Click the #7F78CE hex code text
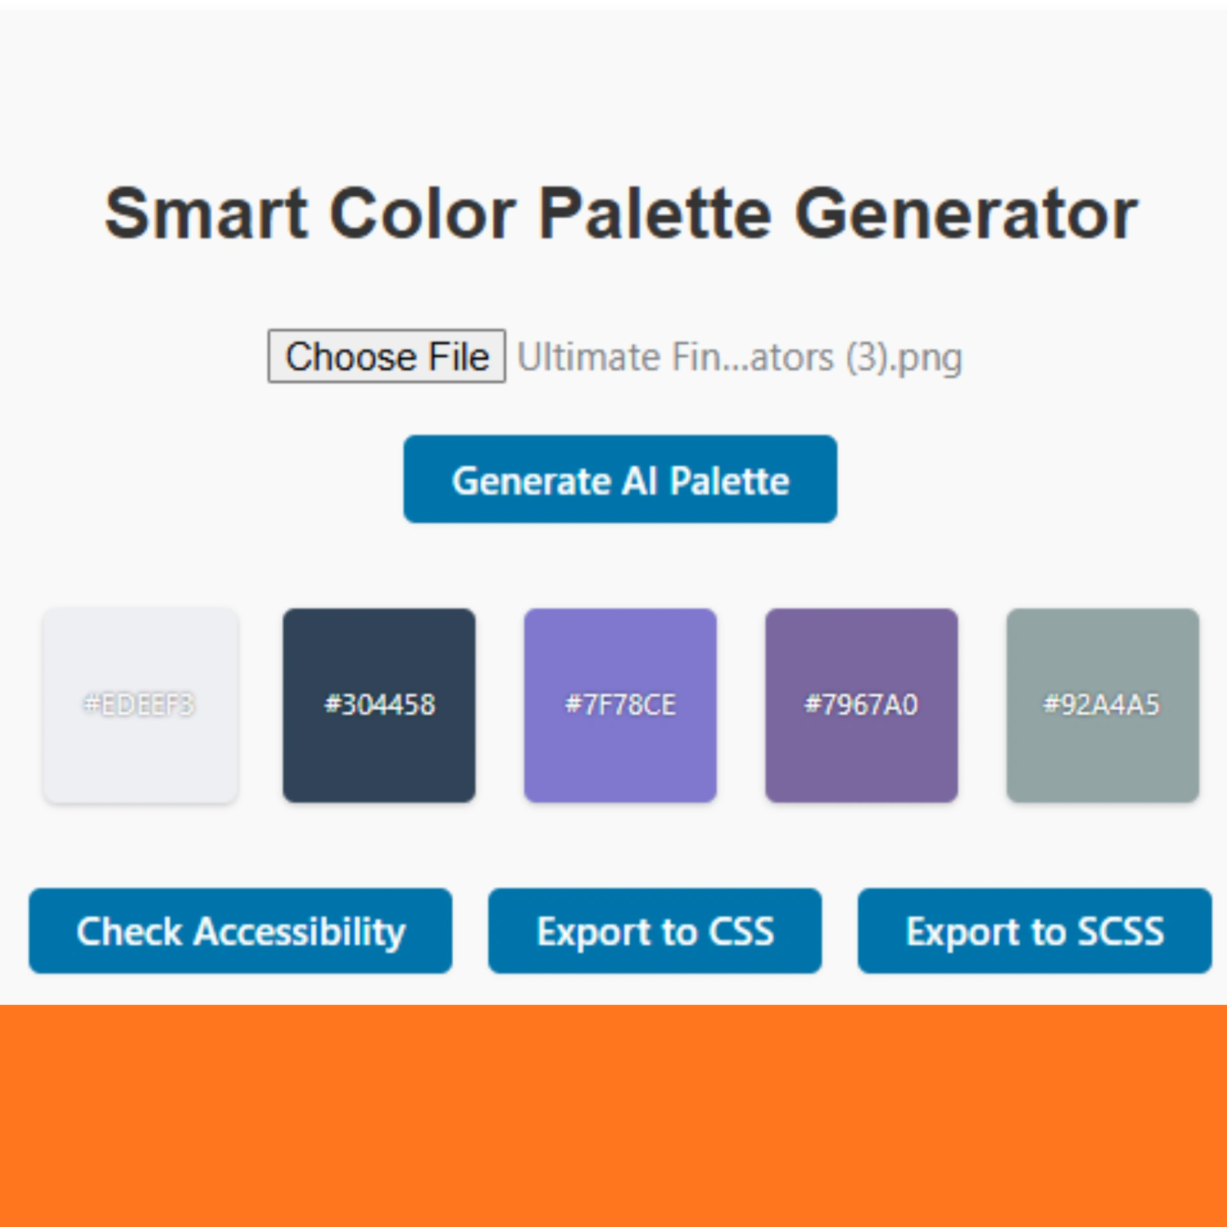The height and width of the screenshot is (1227, 1227). tap(621, 705)
